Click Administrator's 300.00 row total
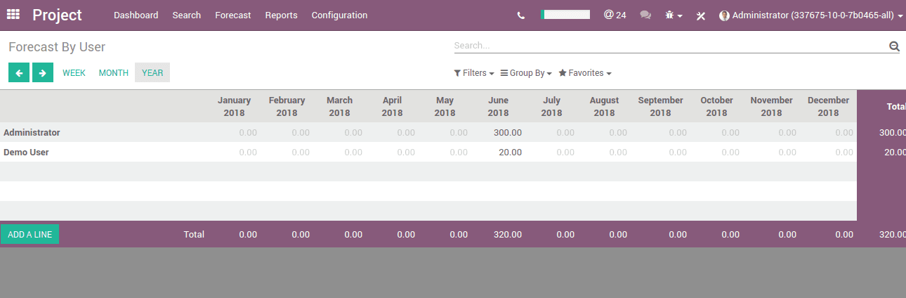 (891, 132)
